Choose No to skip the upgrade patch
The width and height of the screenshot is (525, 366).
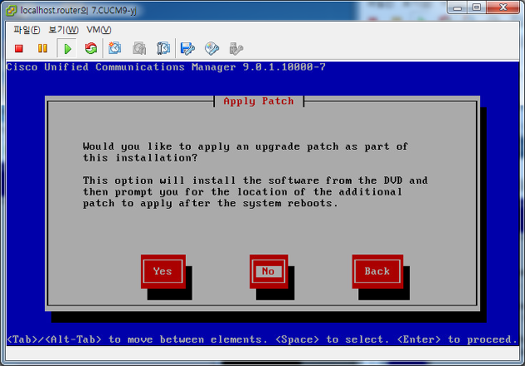[268, 271]
